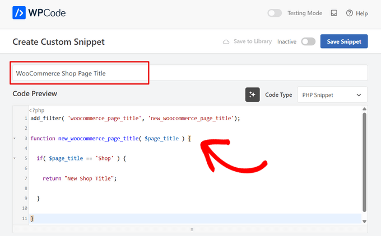Viewport: 381px width, 236px height.
Task: Click the closing brace on line 11
Action: click(x=32, y=218)
